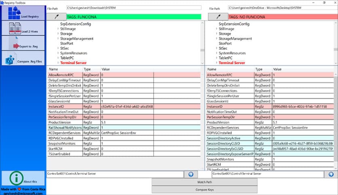This screenshot has width=338, height=195.
Task: Click the red TAGS: NO FUNCIONA bar
Action: point(283,17)
